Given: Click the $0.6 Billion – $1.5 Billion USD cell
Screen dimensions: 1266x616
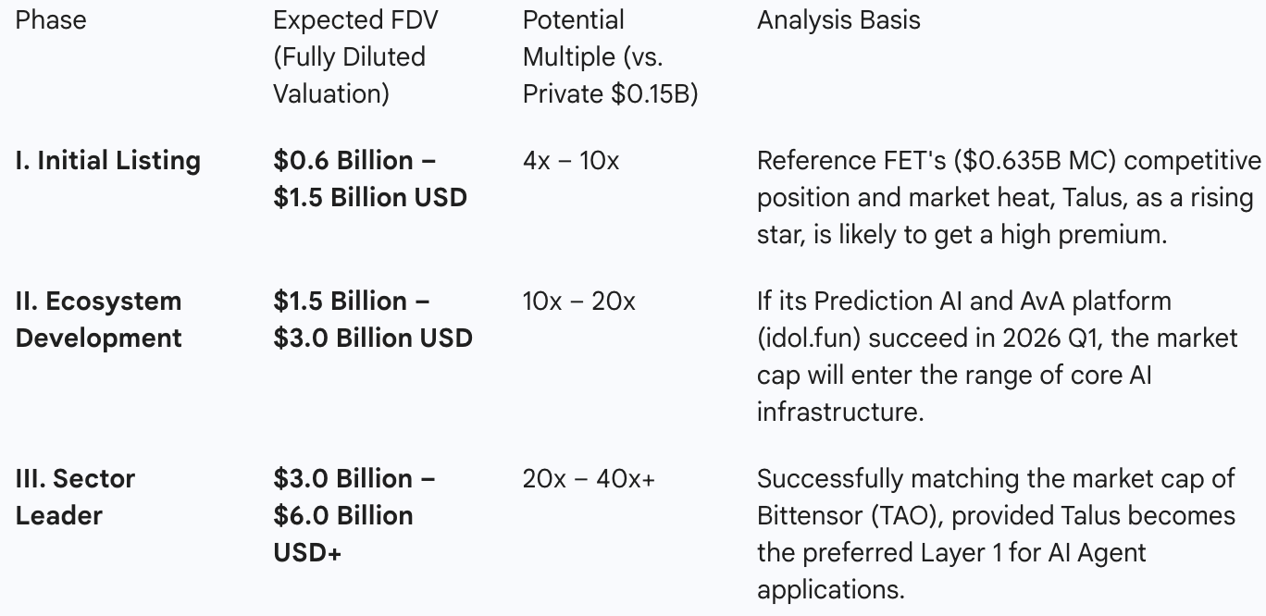Looking at the screenshot, I should coord(370,179).
